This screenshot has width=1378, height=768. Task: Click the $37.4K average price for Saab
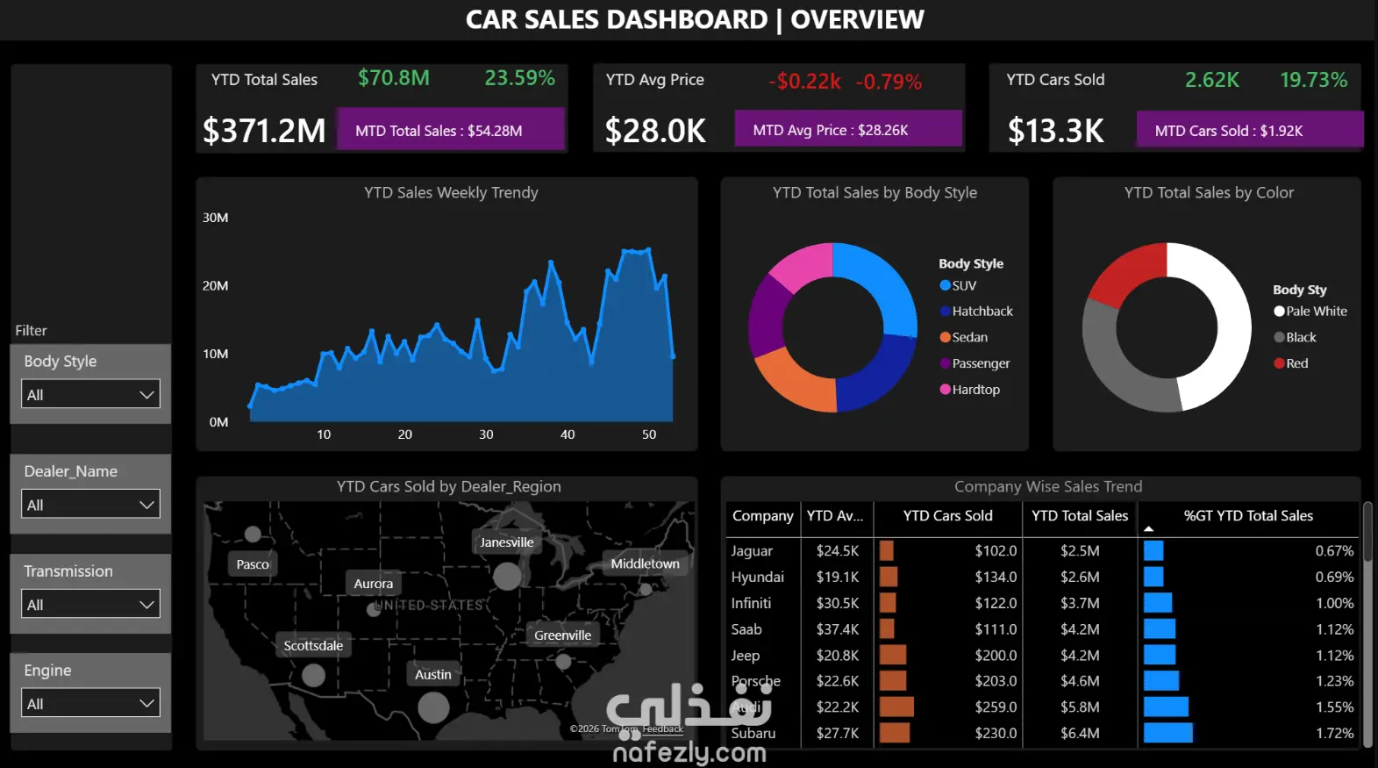[x=838, y=629]
